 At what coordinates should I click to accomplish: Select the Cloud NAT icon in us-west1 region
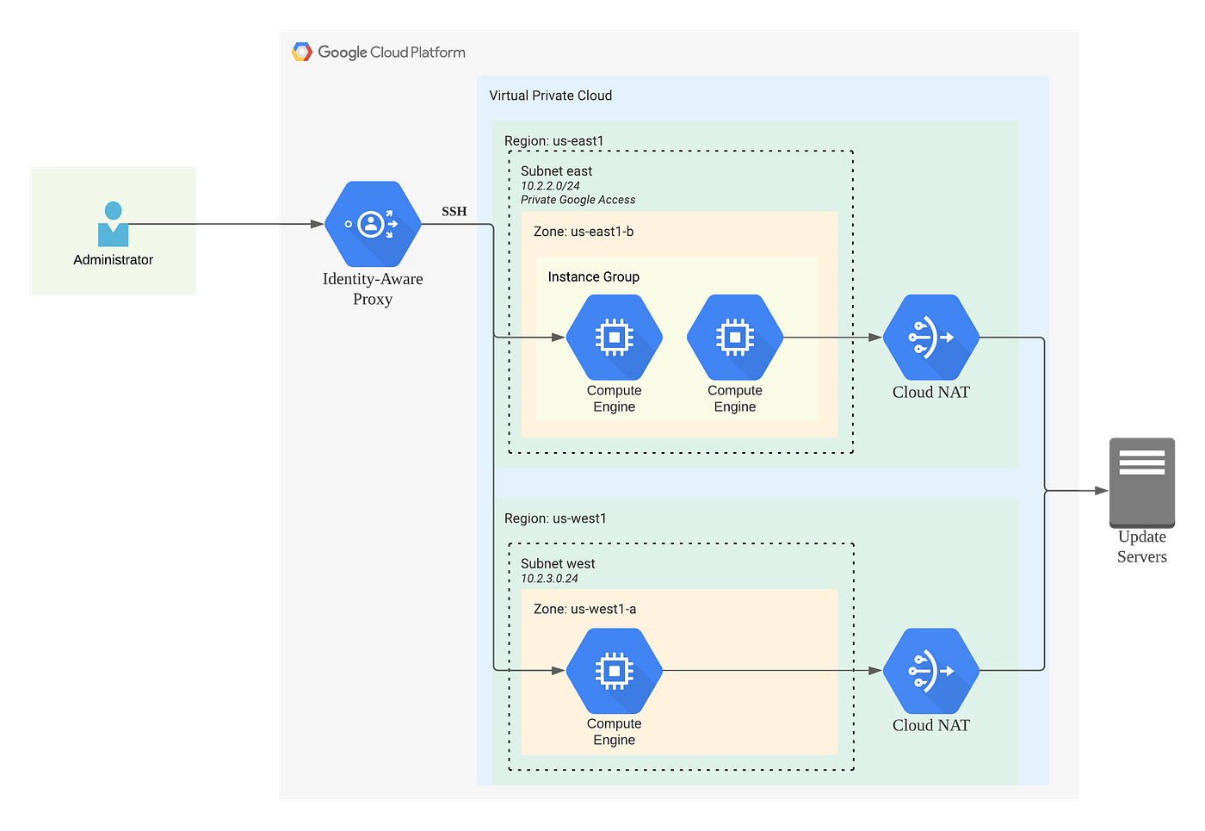coord(930,671)
